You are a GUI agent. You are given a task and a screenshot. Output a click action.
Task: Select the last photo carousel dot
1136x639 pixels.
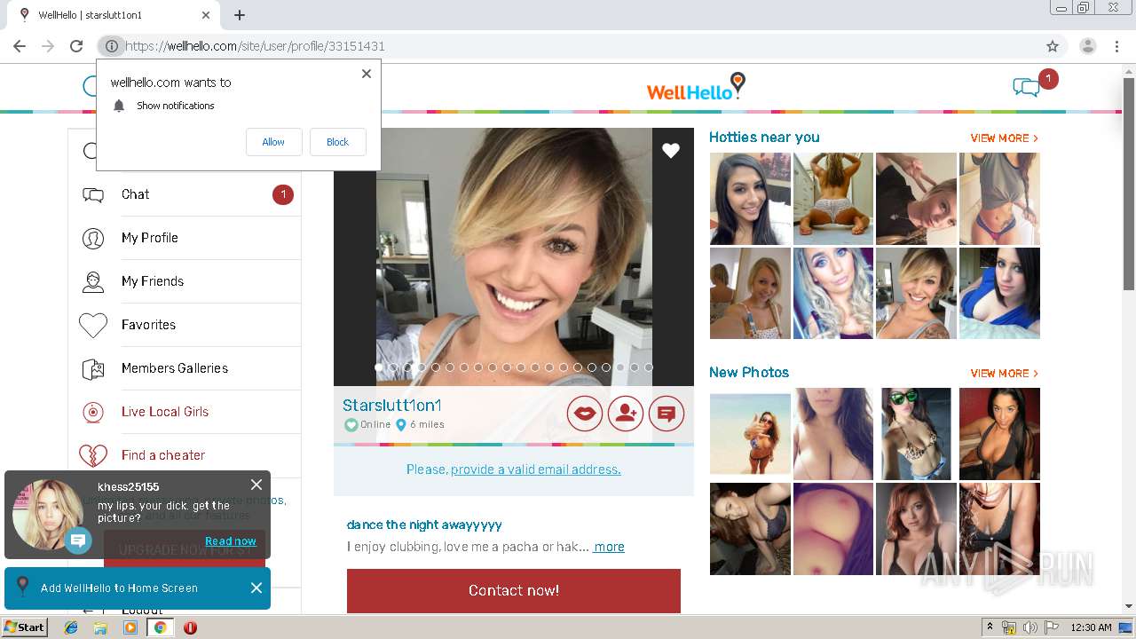coord(649,367)
